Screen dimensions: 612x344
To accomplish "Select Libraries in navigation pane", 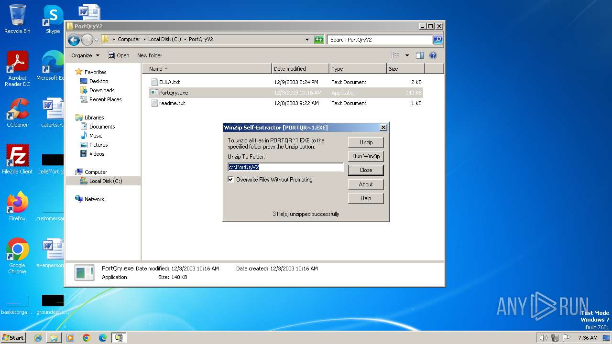I will [94, 118].
